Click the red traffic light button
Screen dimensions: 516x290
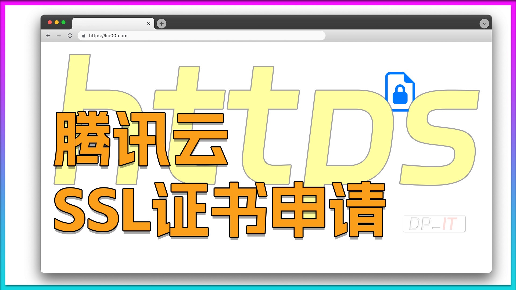pos(49,22)
